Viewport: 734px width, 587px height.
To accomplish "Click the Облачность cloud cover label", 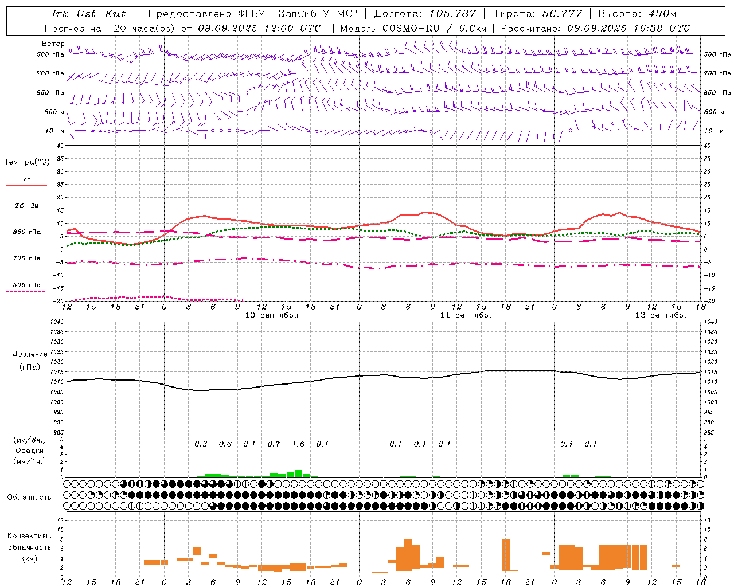I will pos(29,498).
